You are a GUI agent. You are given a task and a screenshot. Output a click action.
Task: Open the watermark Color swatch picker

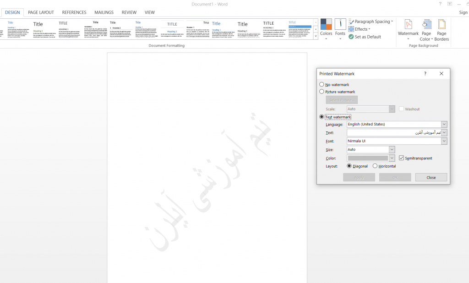(392, 158)
